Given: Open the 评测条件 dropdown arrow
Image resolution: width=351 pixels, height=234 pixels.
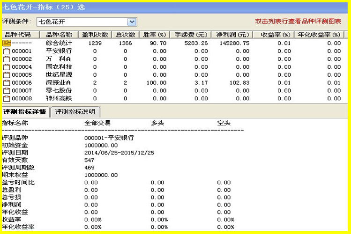Looking at the screenshot, I should pos(132,22).
